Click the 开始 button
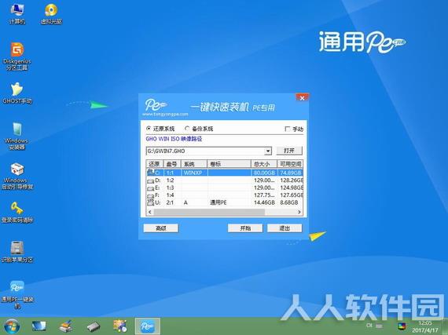Image resolution: width=448 pixels, height=335 pixels. click(x=245, y=228)
